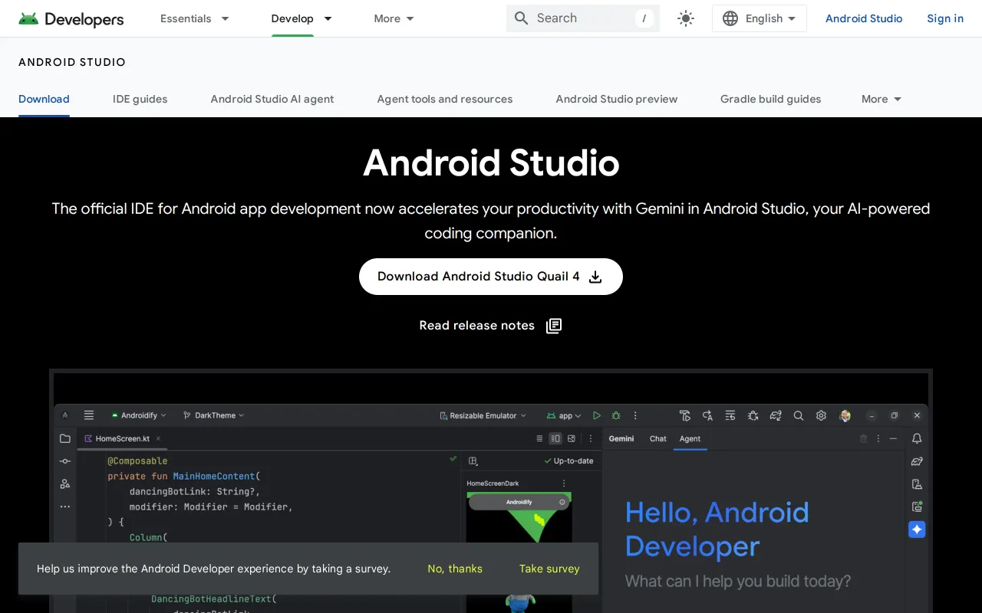The height and width of the screenshot is (613, 982).
Task: Open the Androidify project dropdown in IDE
Action: point(139,415)
